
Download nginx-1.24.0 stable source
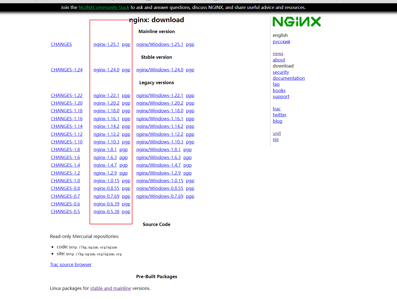point(106,70)
